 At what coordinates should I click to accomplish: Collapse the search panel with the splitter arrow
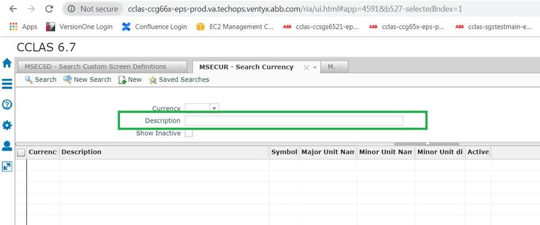(427, 144)
